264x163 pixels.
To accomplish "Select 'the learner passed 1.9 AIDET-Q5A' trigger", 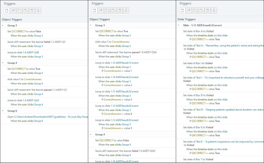I will pyautogui.click(x=126, y=52).
